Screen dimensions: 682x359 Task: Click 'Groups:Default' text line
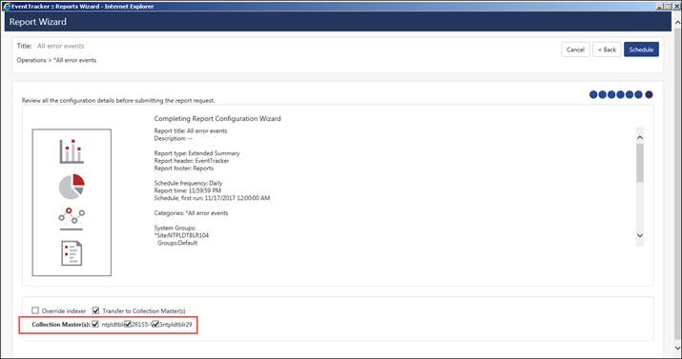pos(177,243)
